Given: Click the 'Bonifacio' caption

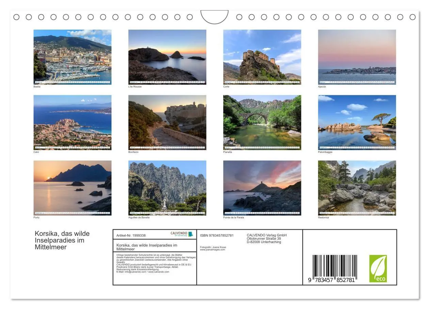Looking at the screenshot, I should point(133,152).
